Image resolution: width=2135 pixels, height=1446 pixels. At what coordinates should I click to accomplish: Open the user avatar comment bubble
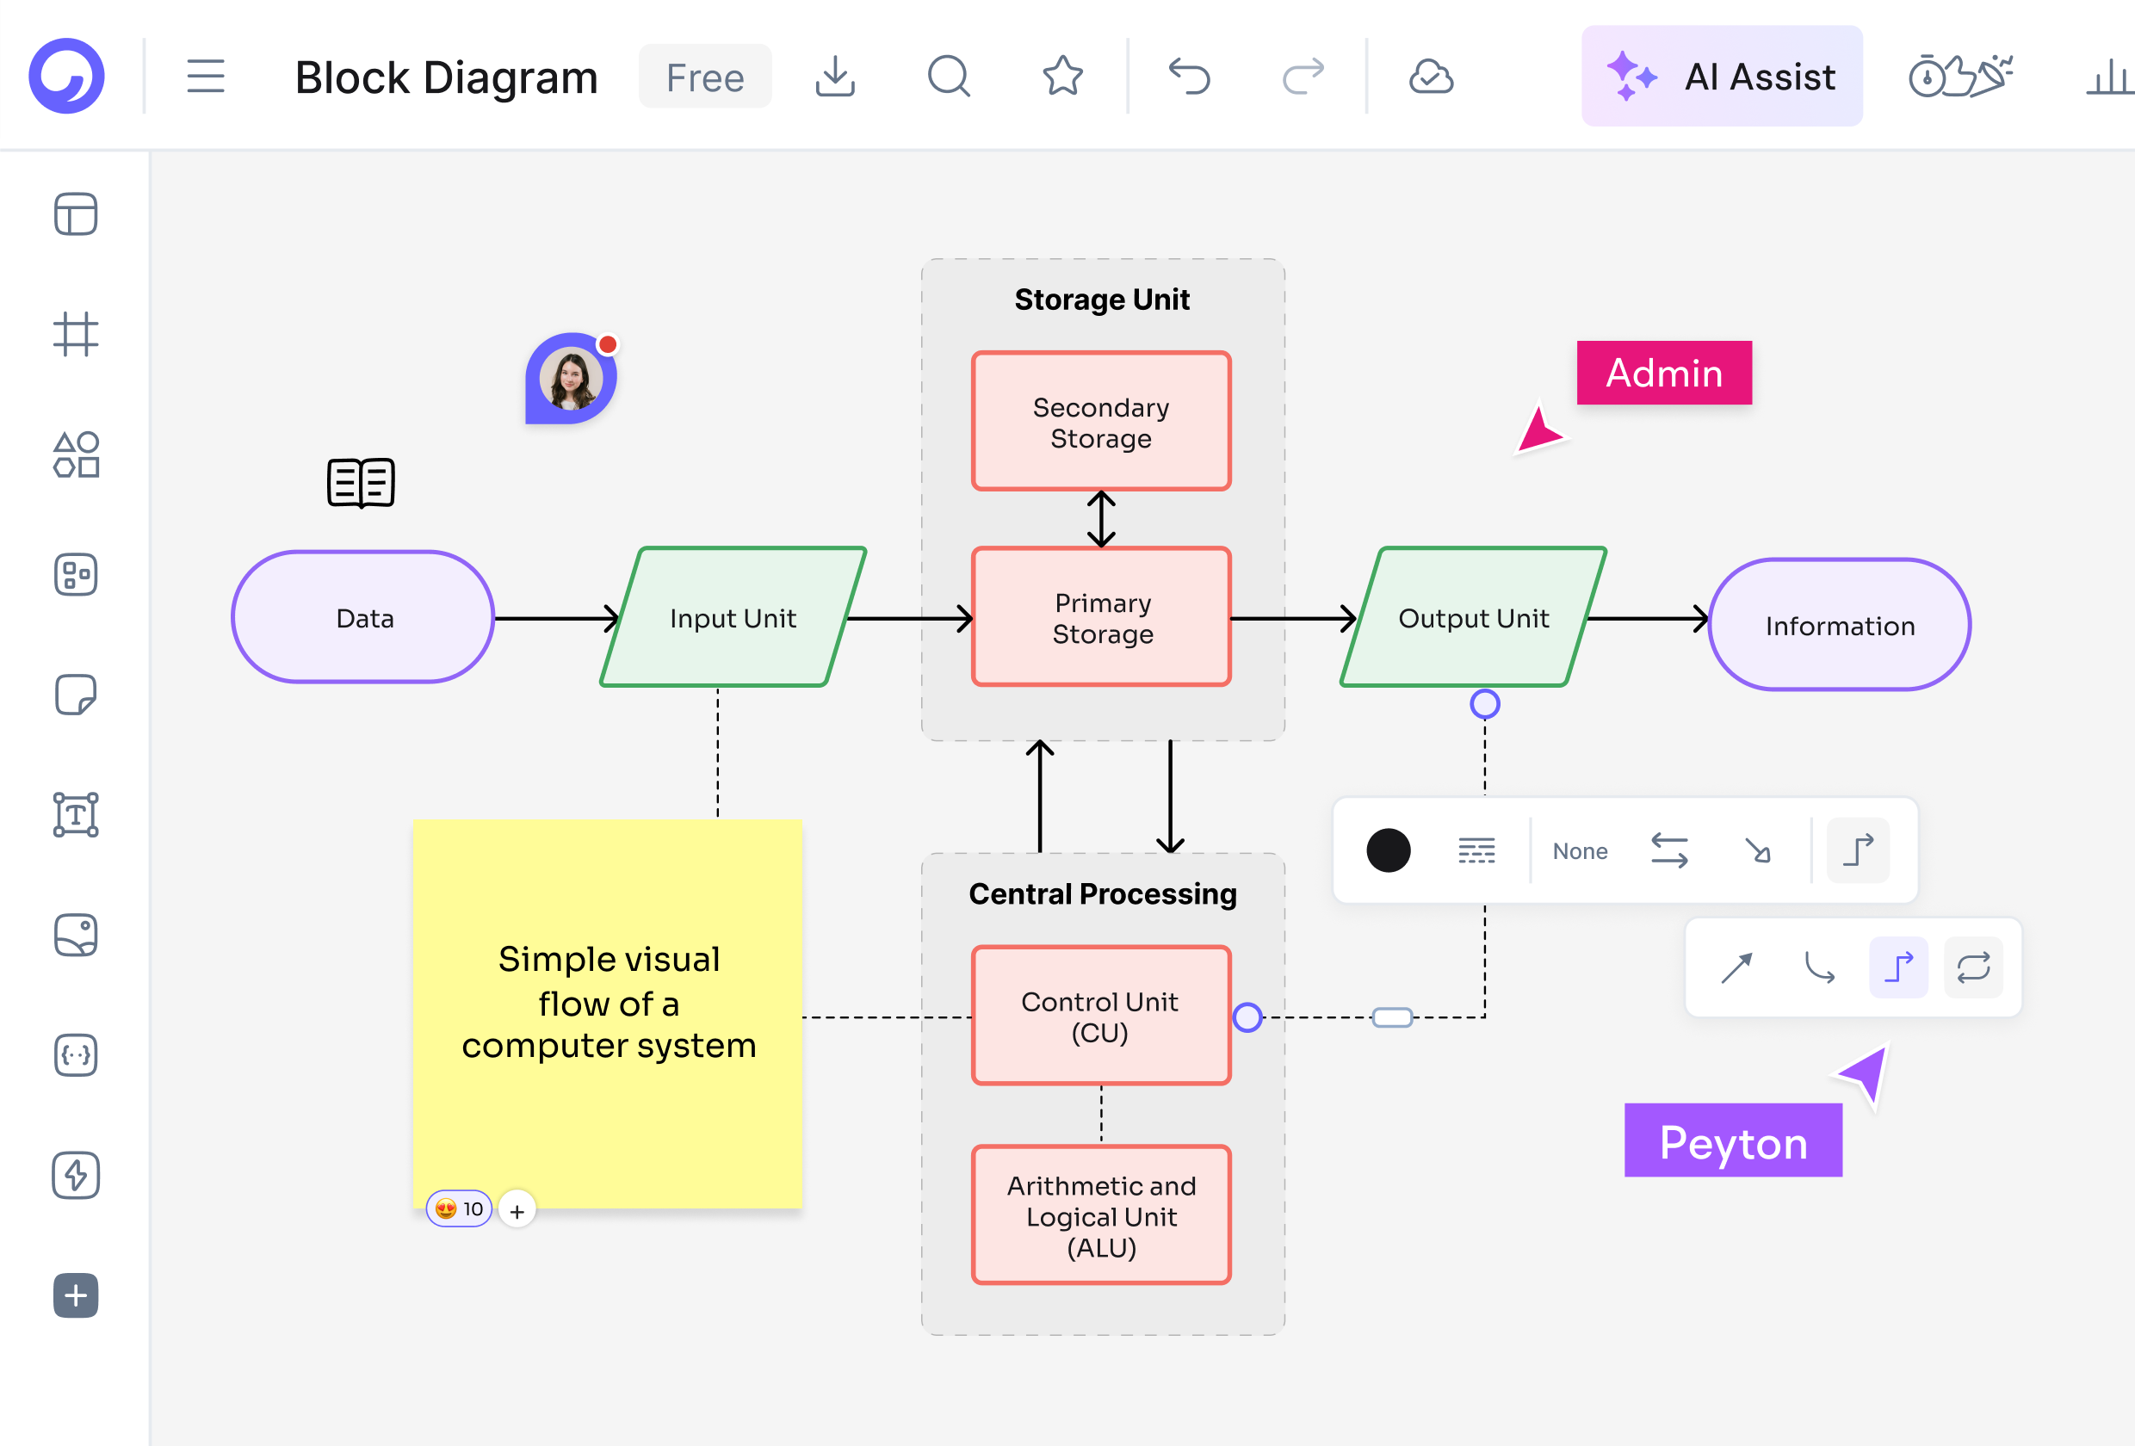click(571, 378)
